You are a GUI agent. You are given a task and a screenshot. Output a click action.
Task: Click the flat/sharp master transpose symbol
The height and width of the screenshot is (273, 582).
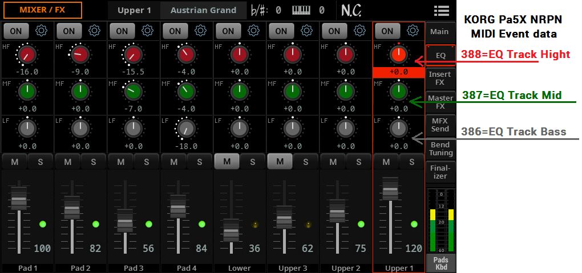point(260,10)
